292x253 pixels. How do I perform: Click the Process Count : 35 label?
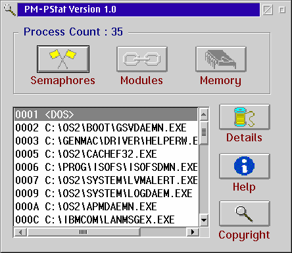73,32
